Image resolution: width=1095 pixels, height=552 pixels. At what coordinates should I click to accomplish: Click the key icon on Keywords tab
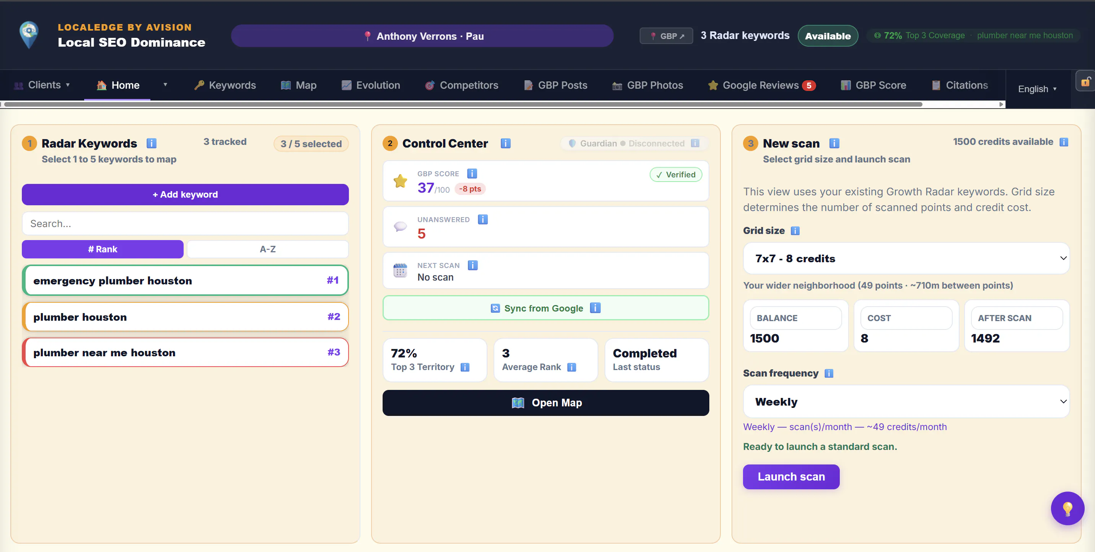(199, 85)
